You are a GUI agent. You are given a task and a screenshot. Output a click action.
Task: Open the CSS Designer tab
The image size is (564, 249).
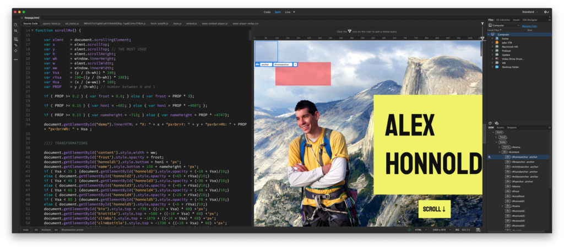[529, 19]
